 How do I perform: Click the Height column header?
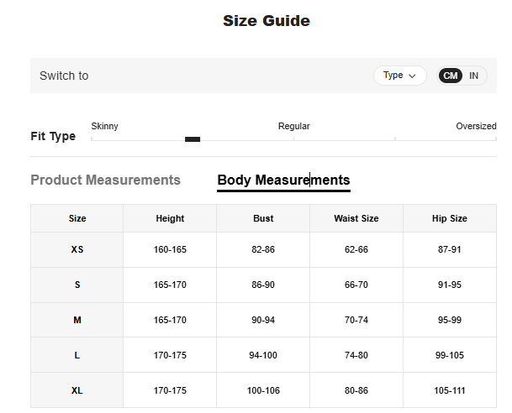(170, 218)
